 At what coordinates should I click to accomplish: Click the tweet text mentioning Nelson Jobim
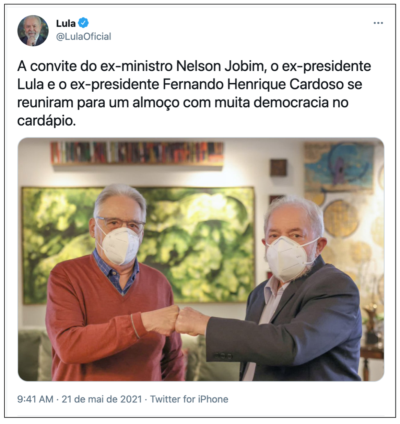click(x=194, y=93)
